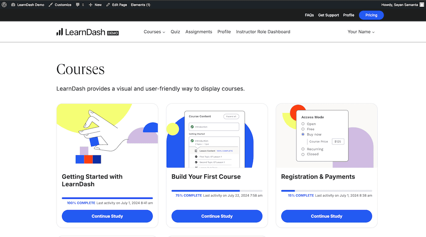Continue Study for Registration & Payments

click(327, 216)
